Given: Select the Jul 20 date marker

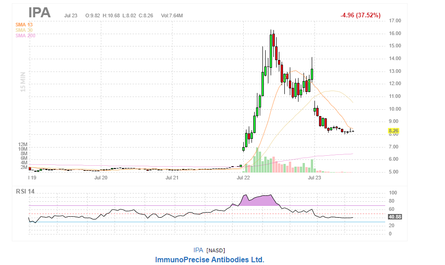Looking at the screenshot, I should [x=100, y=178].
